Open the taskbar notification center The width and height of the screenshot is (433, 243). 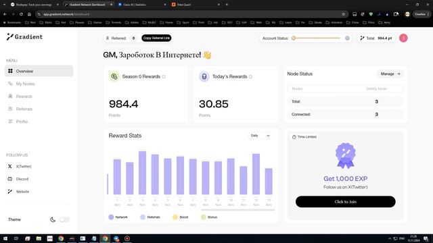coord(426,238)
